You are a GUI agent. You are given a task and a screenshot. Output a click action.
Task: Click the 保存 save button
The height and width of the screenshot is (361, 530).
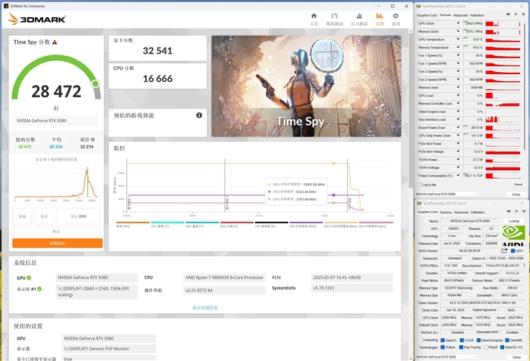click(44, 217)
